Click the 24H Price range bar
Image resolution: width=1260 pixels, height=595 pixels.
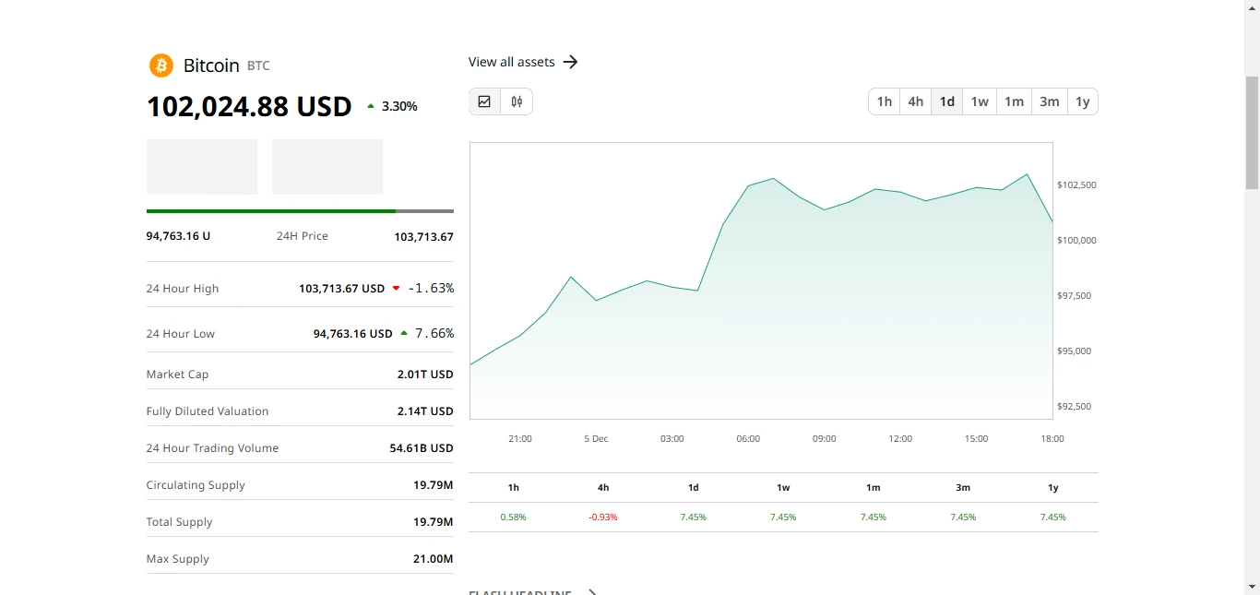[x=300, y=211]
